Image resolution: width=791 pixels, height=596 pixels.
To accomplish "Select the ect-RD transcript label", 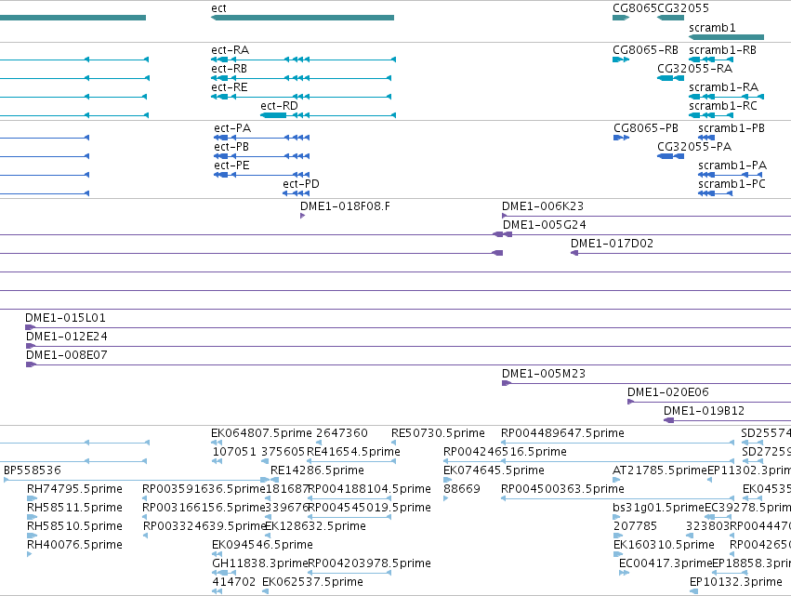I will [x=279, y=106].
